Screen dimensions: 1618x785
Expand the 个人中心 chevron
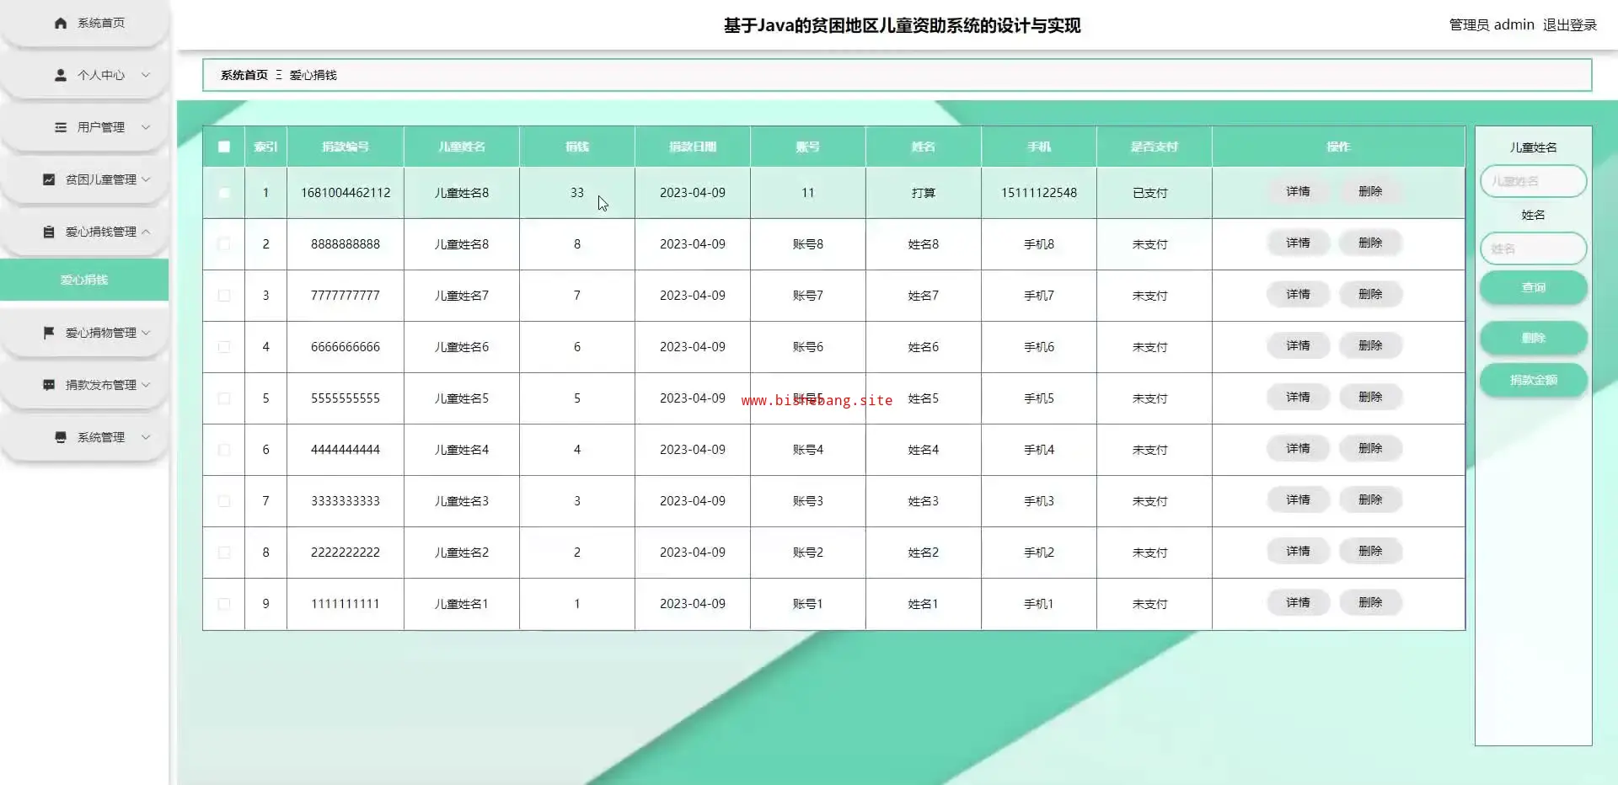pyautogui.click(x=146, y=75)
